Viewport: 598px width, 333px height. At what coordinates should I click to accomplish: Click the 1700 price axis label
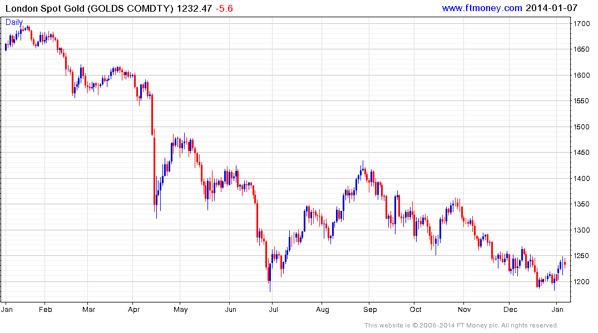click(582, 24)
